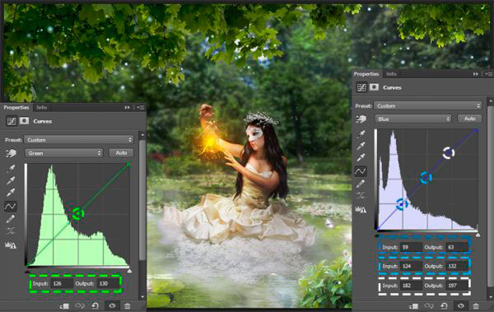
Task: Clip to layer icon in Green Curves panel
Action: tap(64, 305)
